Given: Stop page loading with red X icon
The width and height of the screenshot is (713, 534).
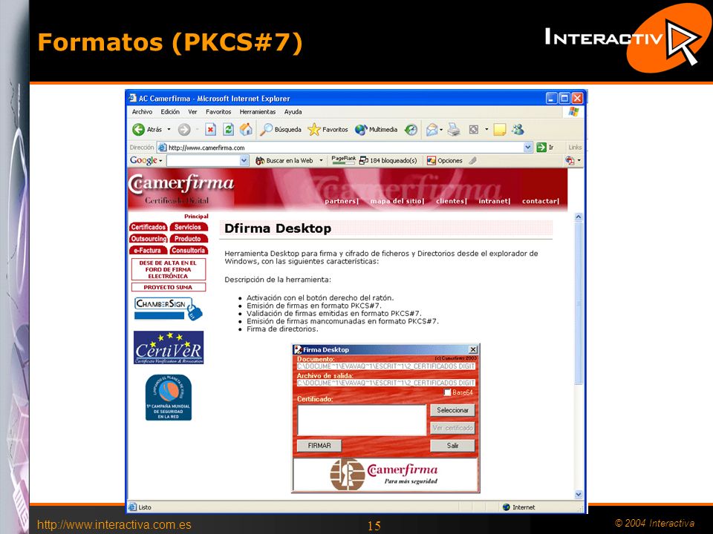Looking at the screenshot, I should point(210,130).
